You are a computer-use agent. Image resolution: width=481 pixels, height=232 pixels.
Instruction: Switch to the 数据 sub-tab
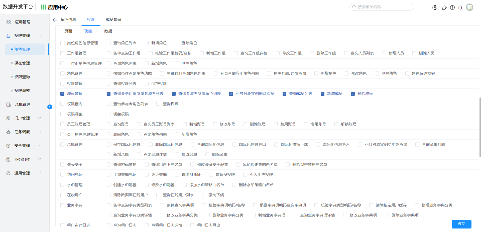108,31
